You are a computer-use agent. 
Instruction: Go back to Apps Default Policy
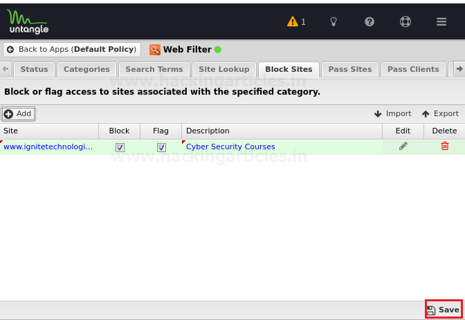pyautogui.click(x=72, y=50)
